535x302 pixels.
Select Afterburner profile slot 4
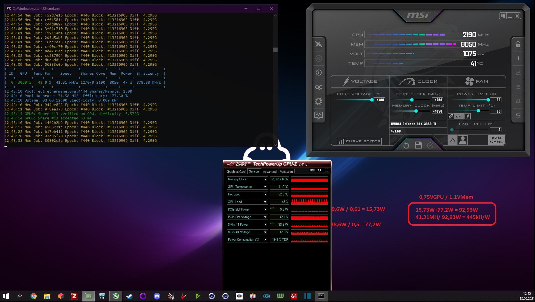pyautogui.click(x=518, y=101)
